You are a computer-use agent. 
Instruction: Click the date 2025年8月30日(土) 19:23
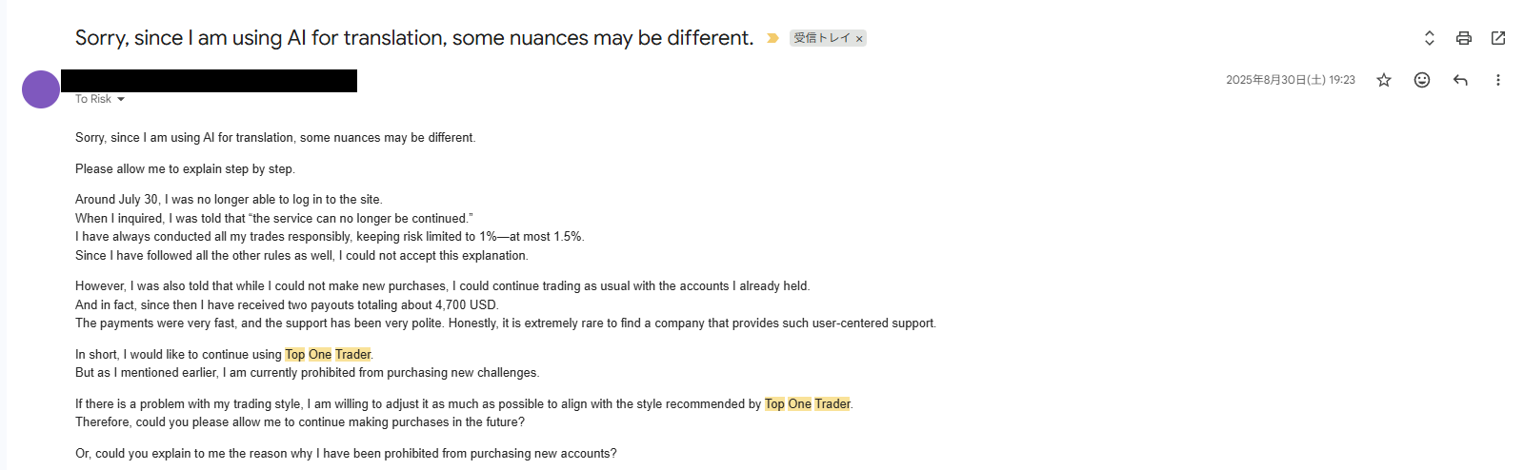coord(1290,80)
